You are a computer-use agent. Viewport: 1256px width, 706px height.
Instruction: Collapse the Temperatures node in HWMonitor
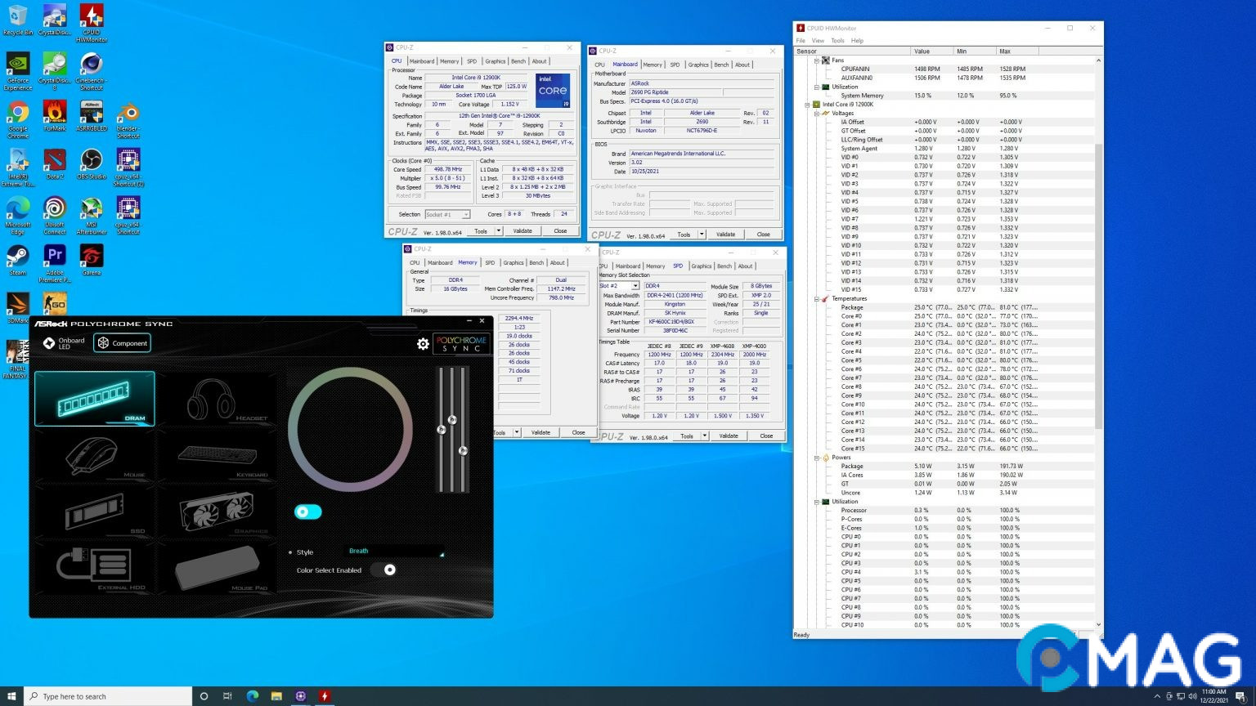point(817,299)
